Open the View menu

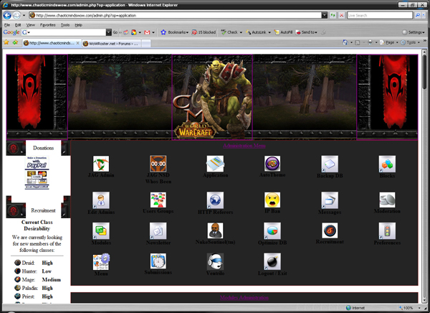(x=30, y=24)
